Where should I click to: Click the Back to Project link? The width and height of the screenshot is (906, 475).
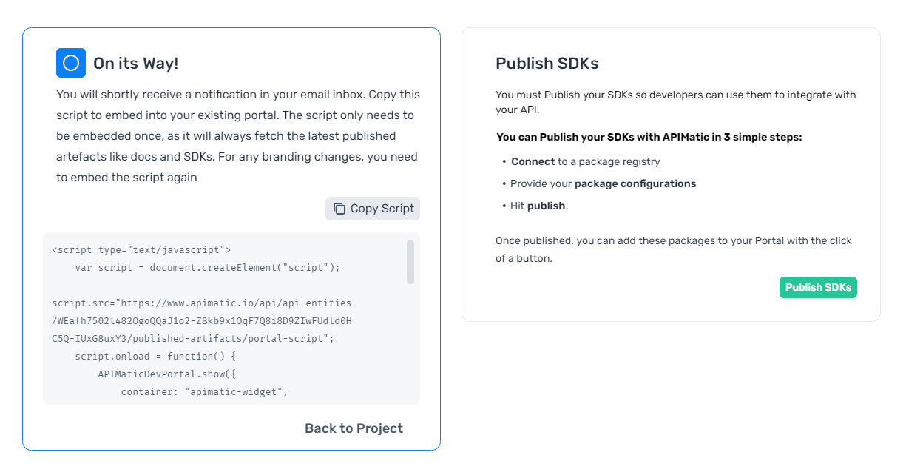tap(354, 428)
